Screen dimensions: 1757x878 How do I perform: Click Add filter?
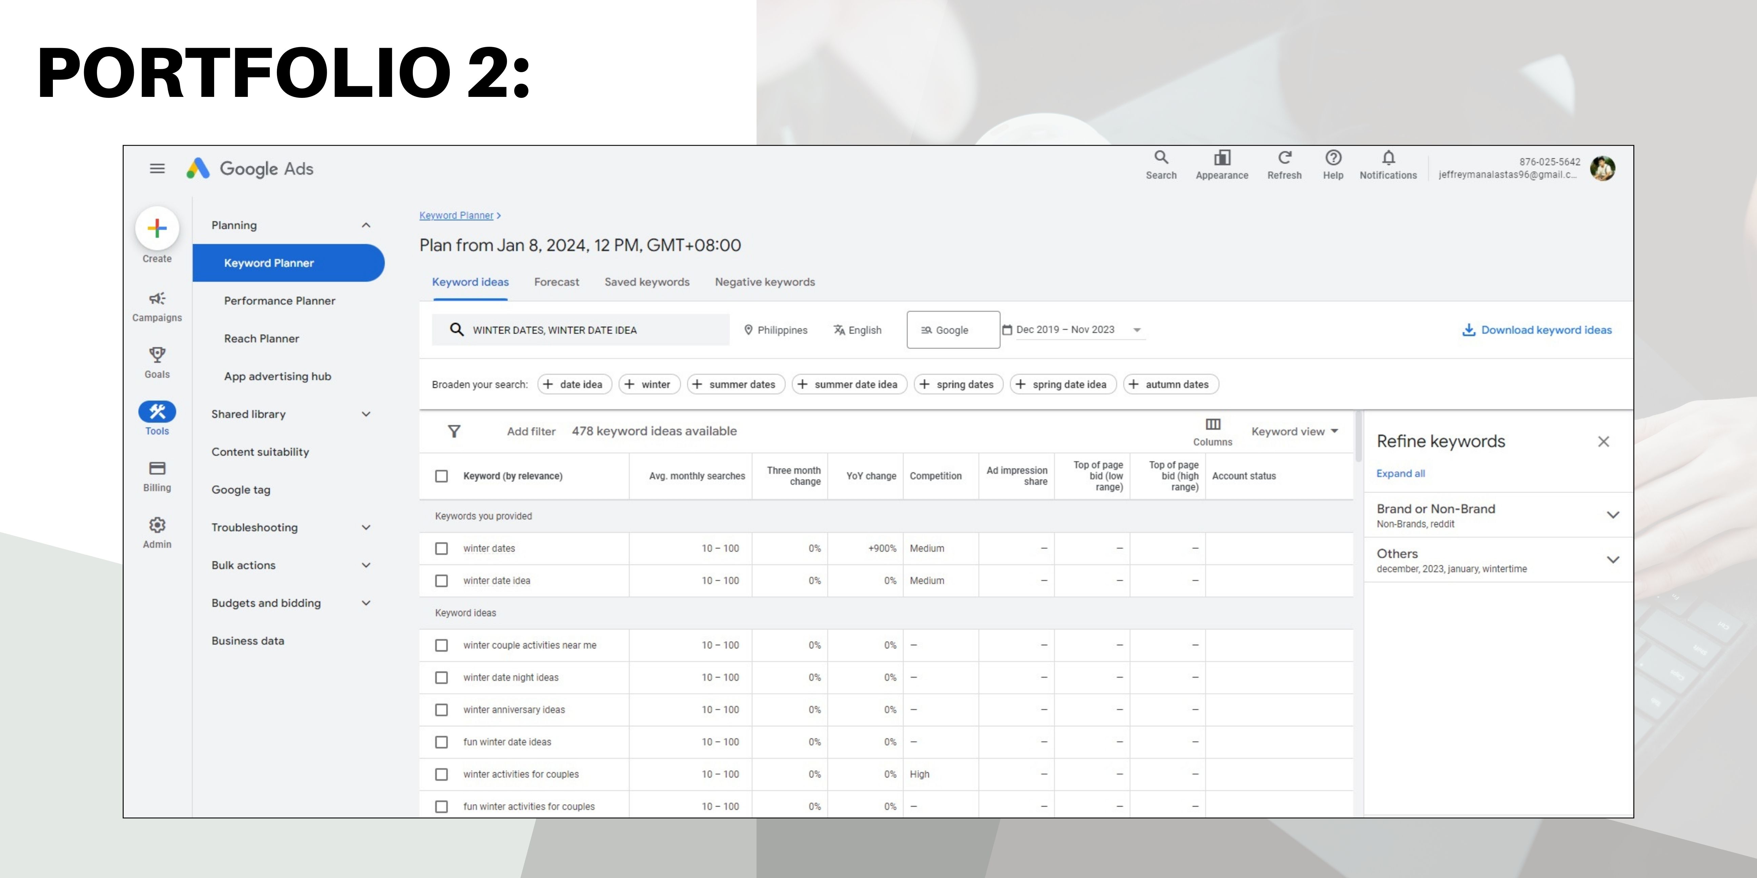[x=531, y=432]
